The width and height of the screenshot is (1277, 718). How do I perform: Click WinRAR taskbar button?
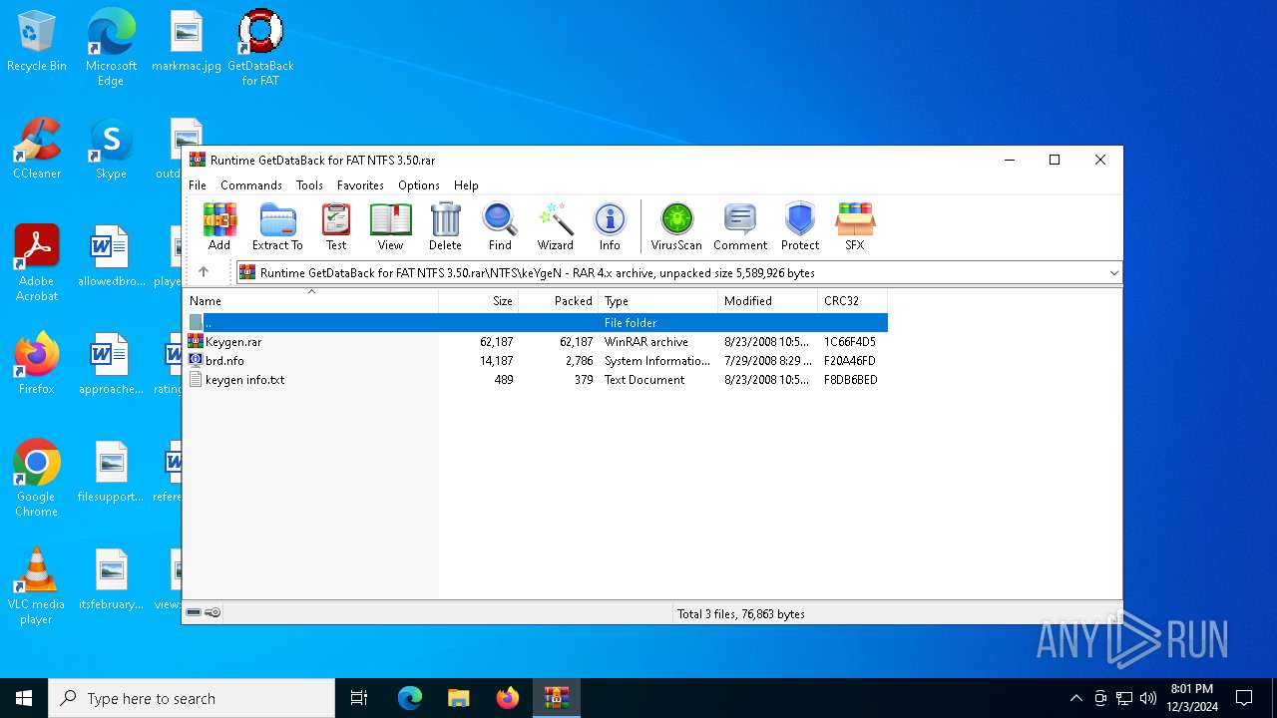pos(557,698)
